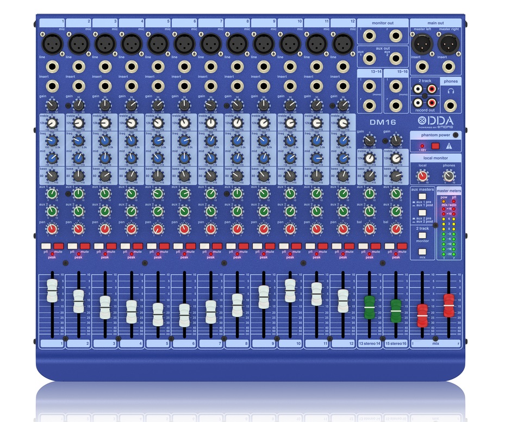
Task: Click the red bal knob on channel 13-14
Action: coord(370,229)
